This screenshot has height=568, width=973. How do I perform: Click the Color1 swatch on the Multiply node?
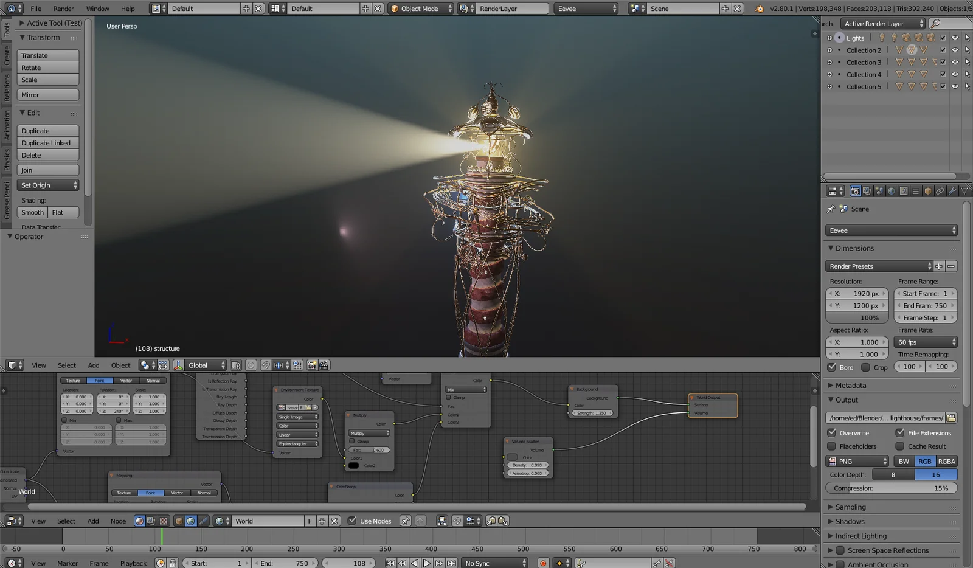(x=355, y=465)
